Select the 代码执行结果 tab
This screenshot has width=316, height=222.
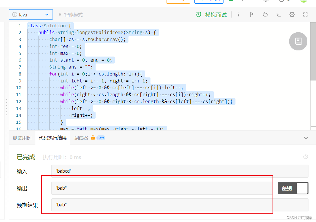point(53,138)
